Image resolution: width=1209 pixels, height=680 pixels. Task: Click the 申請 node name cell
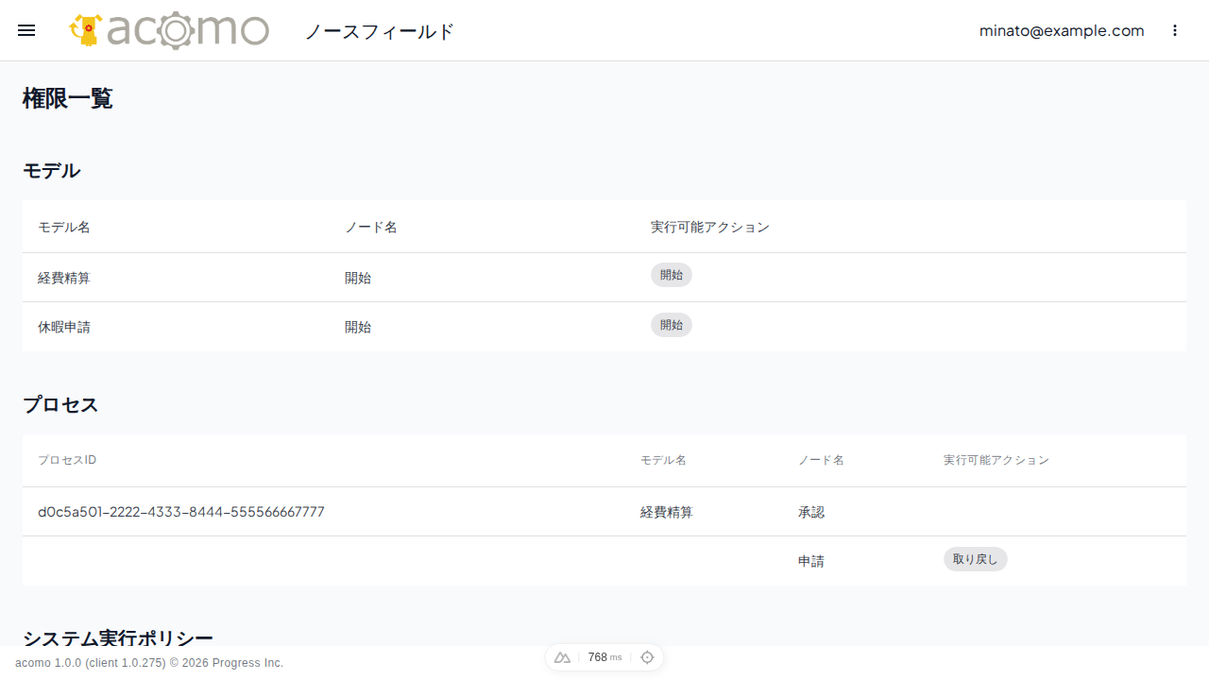point(811,561)
